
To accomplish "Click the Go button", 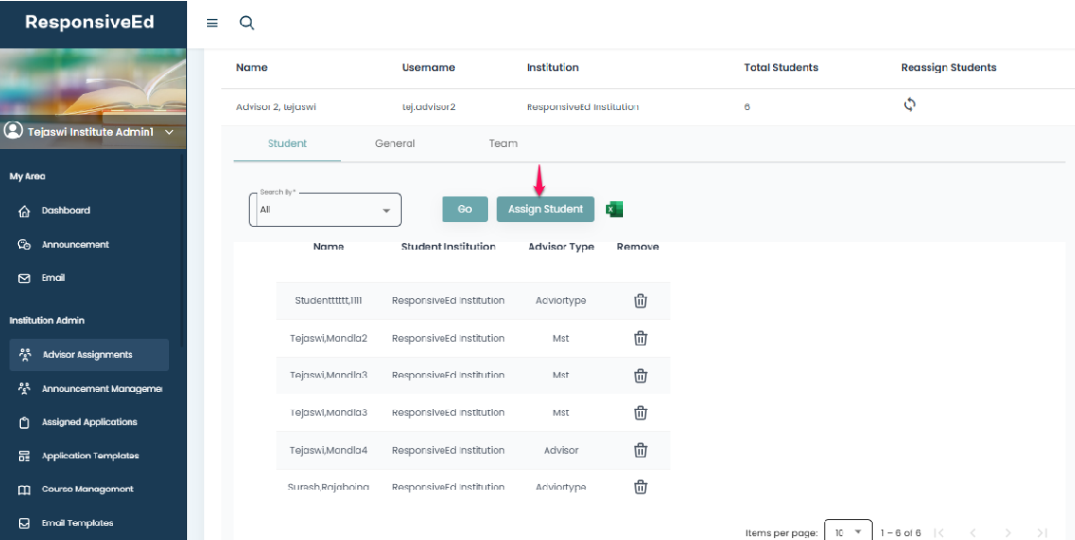I will coord(464,210).
